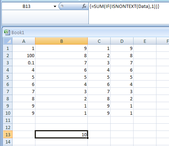Click cell A10 containing 9
Image resolution: width=169 pixels, height=146 pixels.
24,113
